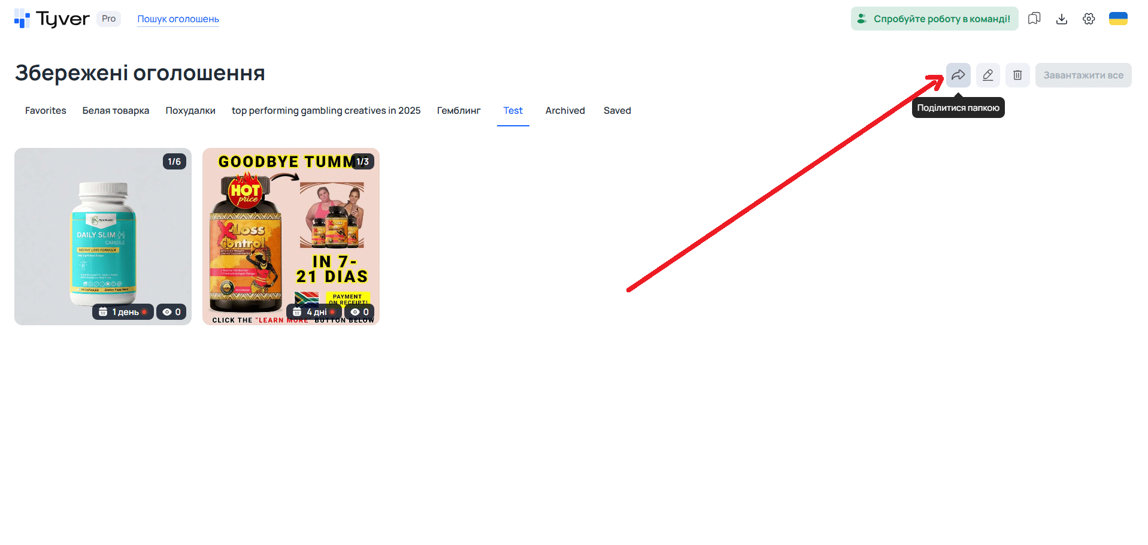Click the 1/6 counter on Daily Slim ad
1148x545 pixels.
coord(174,162)
